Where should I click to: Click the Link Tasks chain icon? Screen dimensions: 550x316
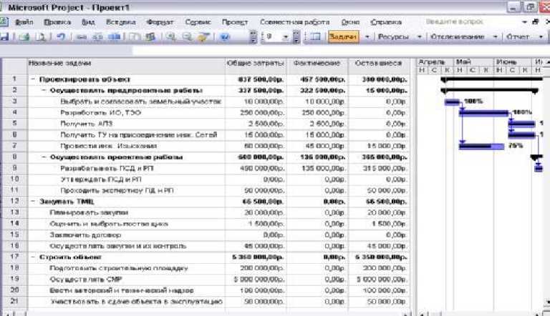[x=82, y=36]
